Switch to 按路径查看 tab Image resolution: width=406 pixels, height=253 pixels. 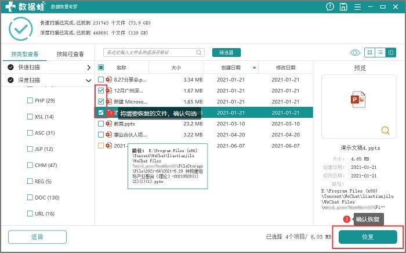click(70, 54)
